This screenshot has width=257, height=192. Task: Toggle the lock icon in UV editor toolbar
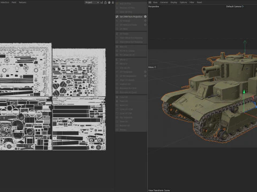[105, 2]
